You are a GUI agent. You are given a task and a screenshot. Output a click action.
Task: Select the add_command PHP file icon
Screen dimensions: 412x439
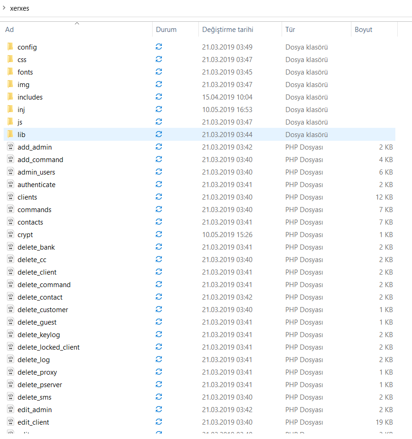(x=11, y=159)
